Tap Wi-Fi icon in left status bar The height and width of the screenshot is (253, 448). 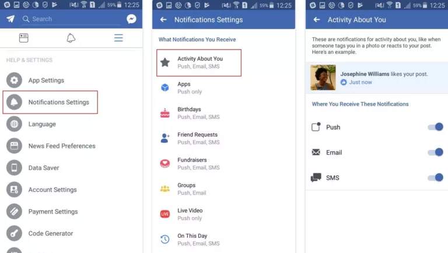[x=84, y=5]
